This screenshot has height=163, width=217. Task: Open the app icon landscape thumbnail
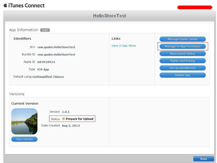pyautogui.click(x=24, y=122)
